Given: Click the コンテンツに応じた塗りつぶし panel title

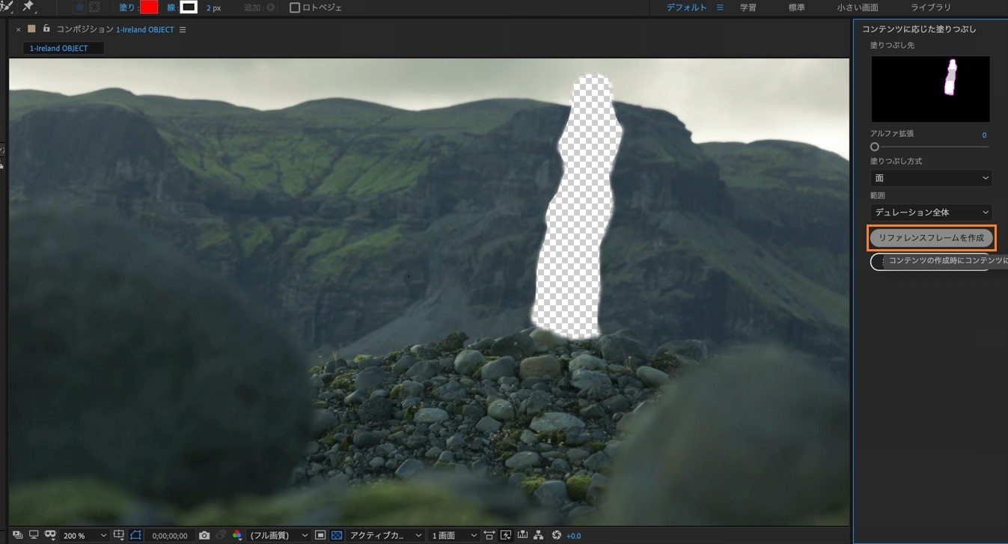Looking at the screenshot, I should coord(919,29).
